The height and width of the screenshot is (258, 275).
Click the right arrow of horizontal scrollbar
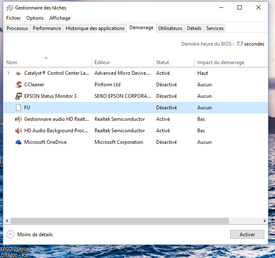click(x=264, y=221)
